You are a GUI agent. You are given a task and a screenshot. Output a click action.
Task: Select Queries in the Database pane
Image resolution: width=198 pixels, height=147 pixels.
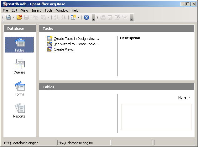point(19,67)
